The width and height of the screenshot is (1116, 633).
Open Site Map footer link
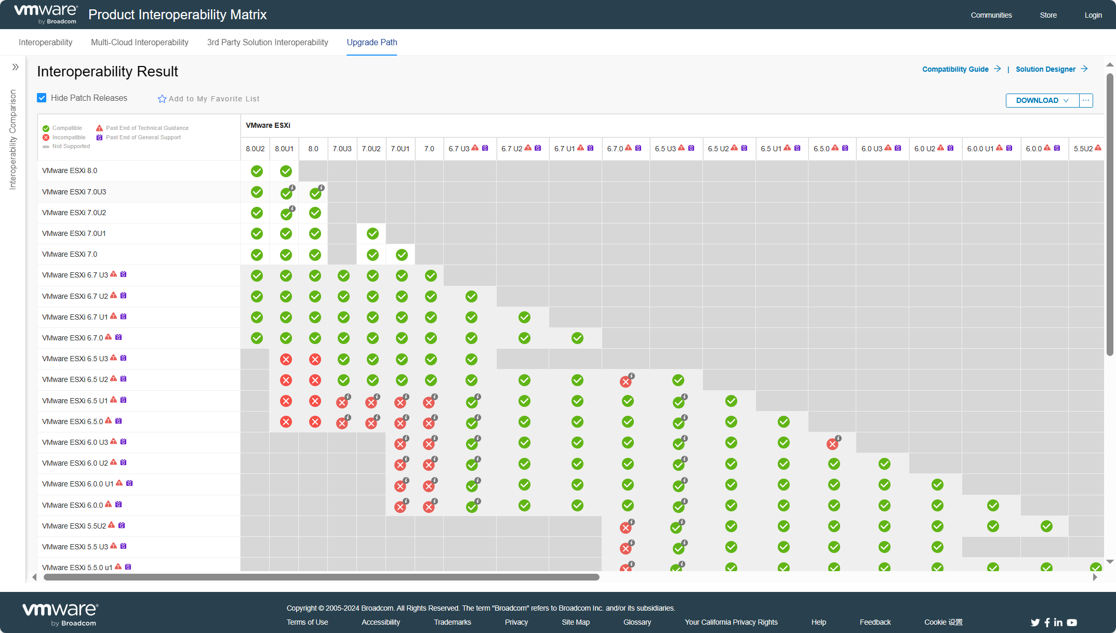(x=576, y=622)
